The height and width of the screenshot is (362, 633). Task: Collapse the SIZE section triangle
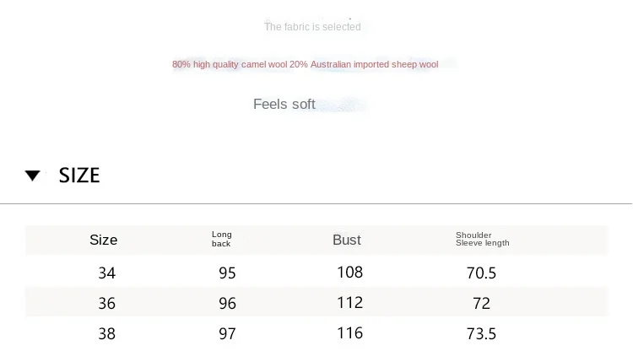tap(33, 176)
